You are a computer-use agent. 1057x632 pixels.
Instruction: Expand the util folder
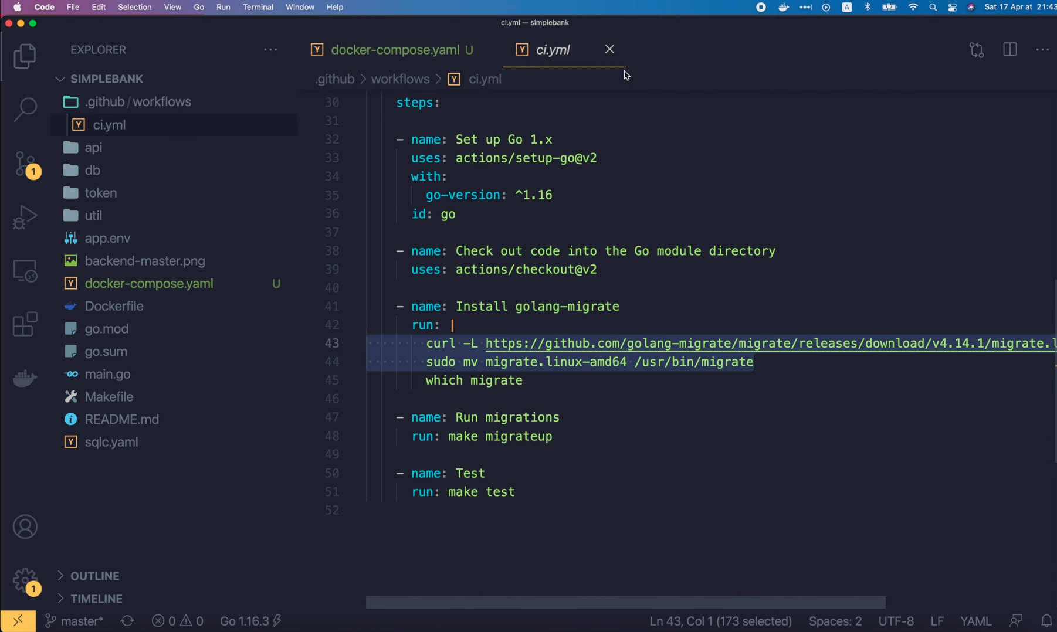click(93, 215)
